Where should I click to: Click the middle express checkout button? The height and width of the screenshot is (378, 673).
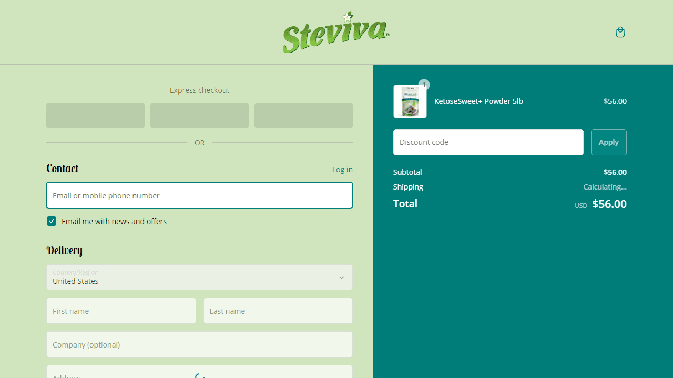(199, 115)
